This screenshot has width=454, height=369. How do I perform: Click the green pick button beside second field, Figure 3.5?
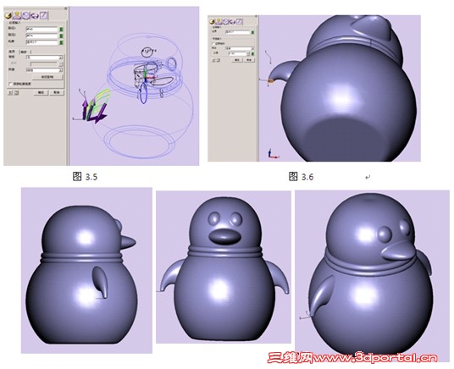61,36
